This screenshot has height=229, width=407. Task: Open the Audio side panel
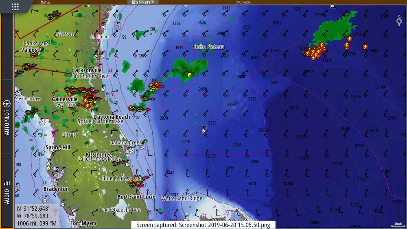tap(7, 191)
